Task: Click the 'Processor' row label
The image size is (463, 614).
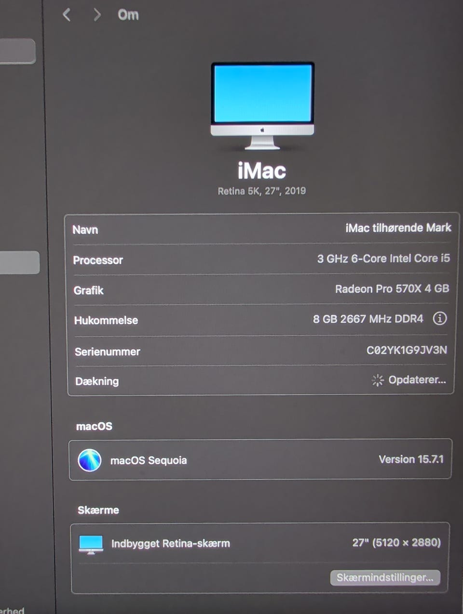Action: coord(98,261)
